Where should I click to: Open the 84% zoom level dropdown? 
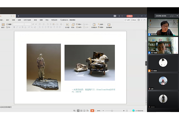(99, 111)
